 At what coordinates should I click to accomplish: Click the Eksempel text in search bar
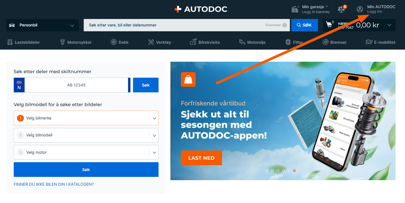[273, 25]
